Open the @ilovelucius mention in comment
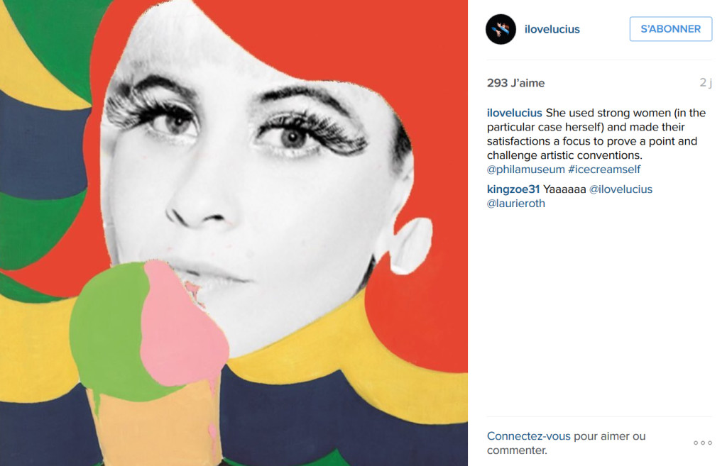 point(621,189)
